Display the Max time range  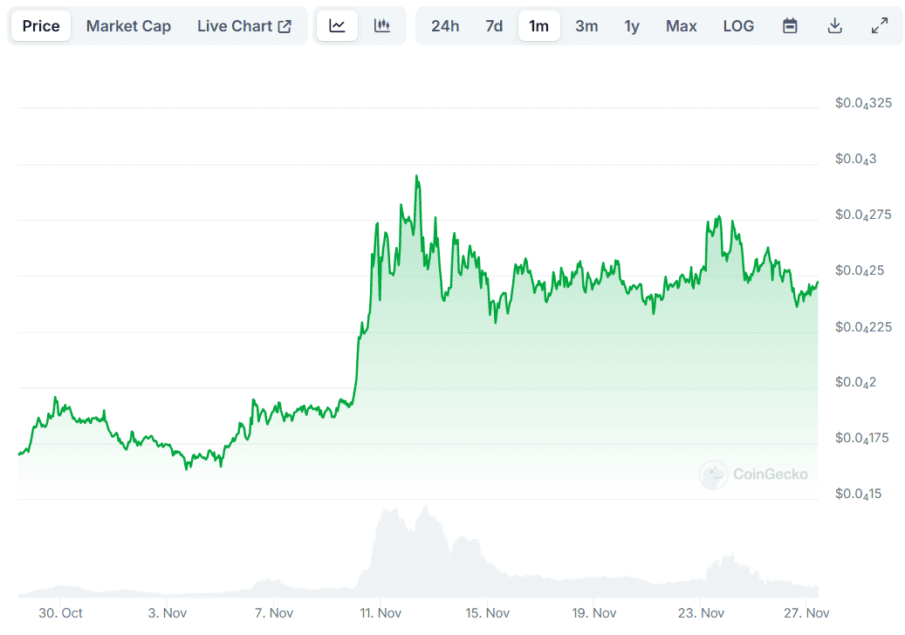coord(682,26)
